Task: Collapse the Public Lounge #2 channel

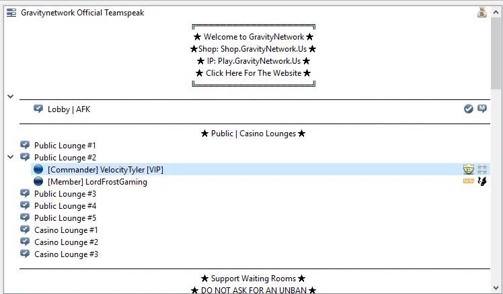Action: point(10,157)
